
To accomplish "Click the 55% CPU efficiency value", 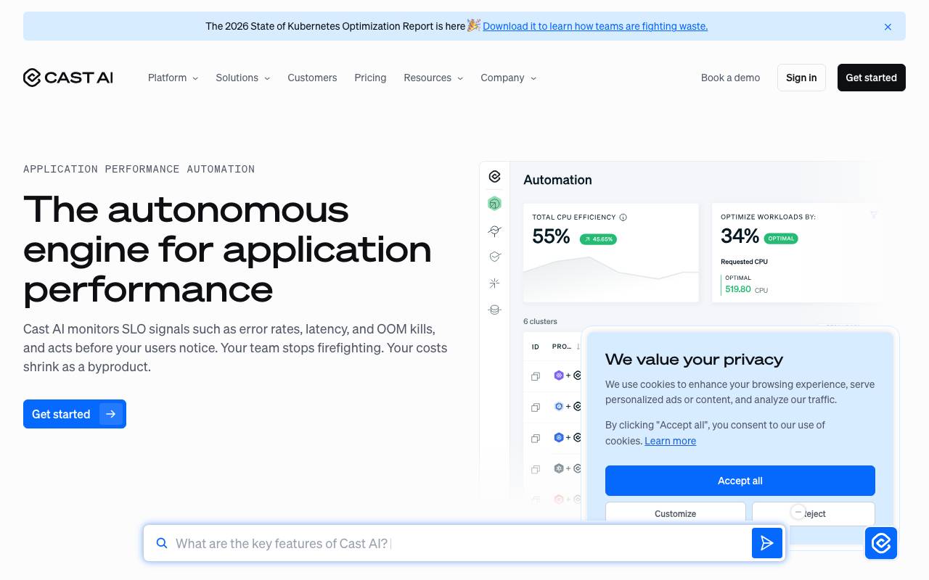I will tap(551, 236).
